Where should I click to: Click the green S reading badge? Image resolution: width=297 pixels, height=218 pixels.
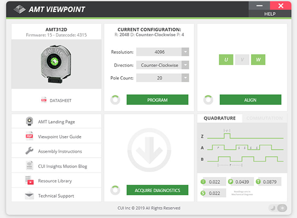203,193
